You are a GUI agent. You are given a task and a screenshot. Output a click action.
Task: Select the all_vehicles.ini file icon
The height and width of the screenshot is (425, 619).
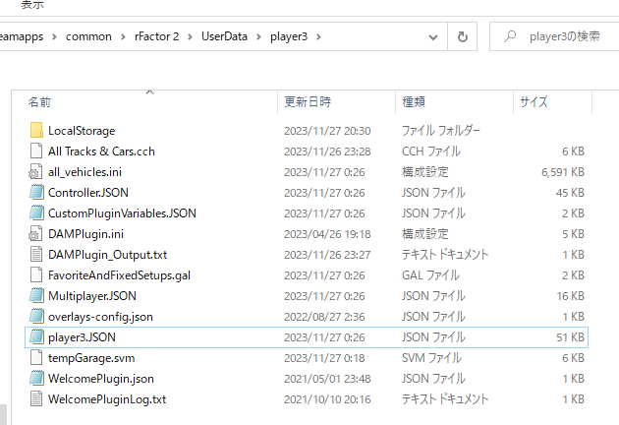35,171
